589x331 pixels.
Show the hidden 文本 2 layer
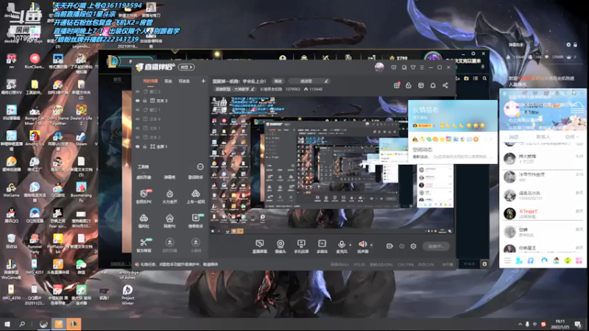[x=138, y=138]
